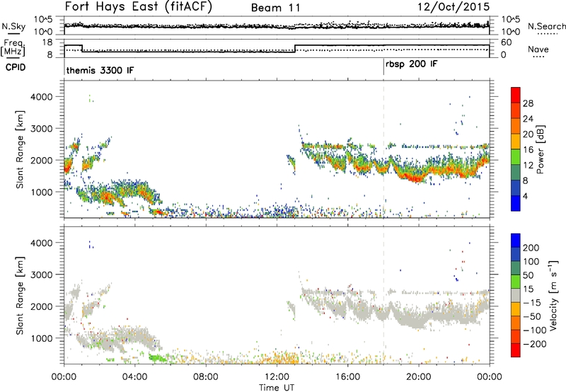
Task: Click the '60' right-axis label of frequency panel
Action: (x=507, y=42)
